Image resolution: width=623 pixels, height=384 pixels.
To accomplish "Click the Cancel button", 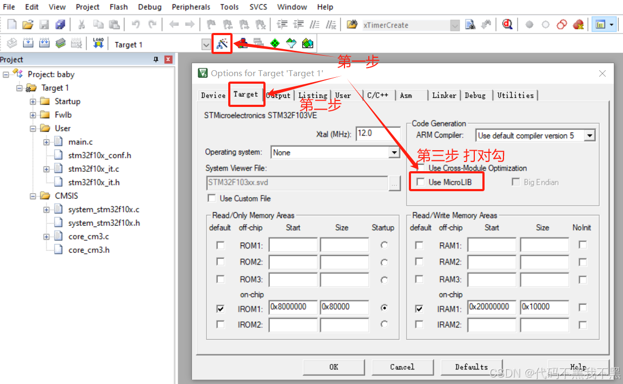I will tap(402, 367).
